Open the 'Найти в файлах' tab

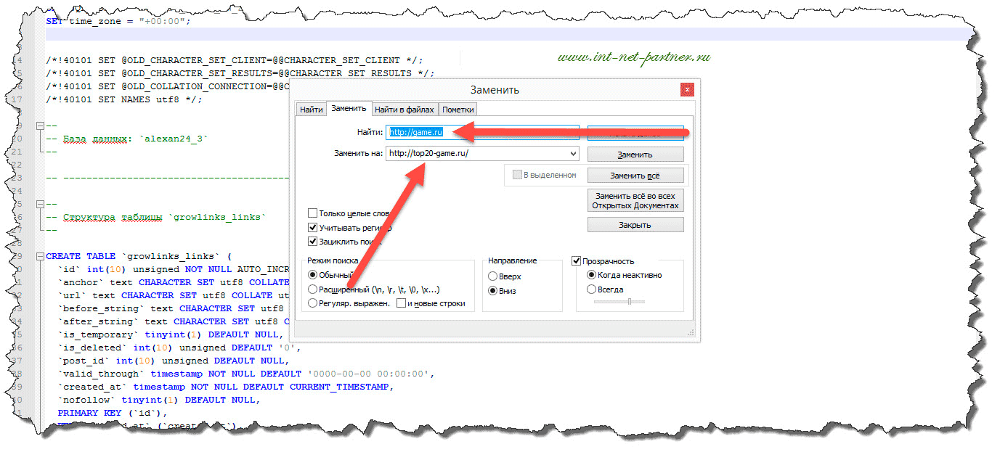point(404,110)
